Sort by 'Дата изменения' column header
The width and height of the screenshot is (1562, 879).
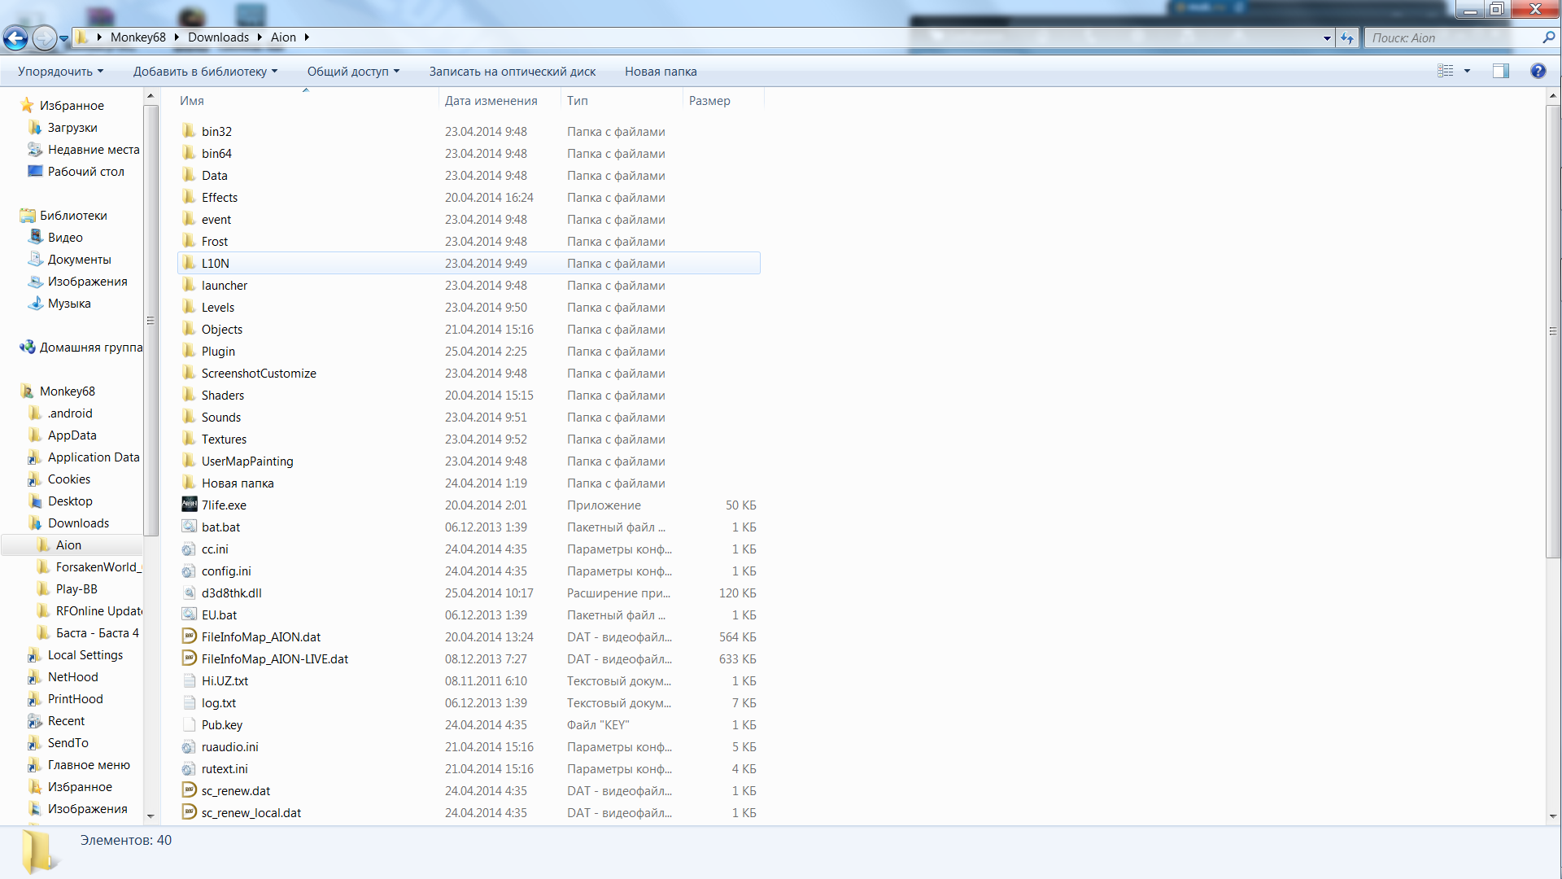coord(500,101)
